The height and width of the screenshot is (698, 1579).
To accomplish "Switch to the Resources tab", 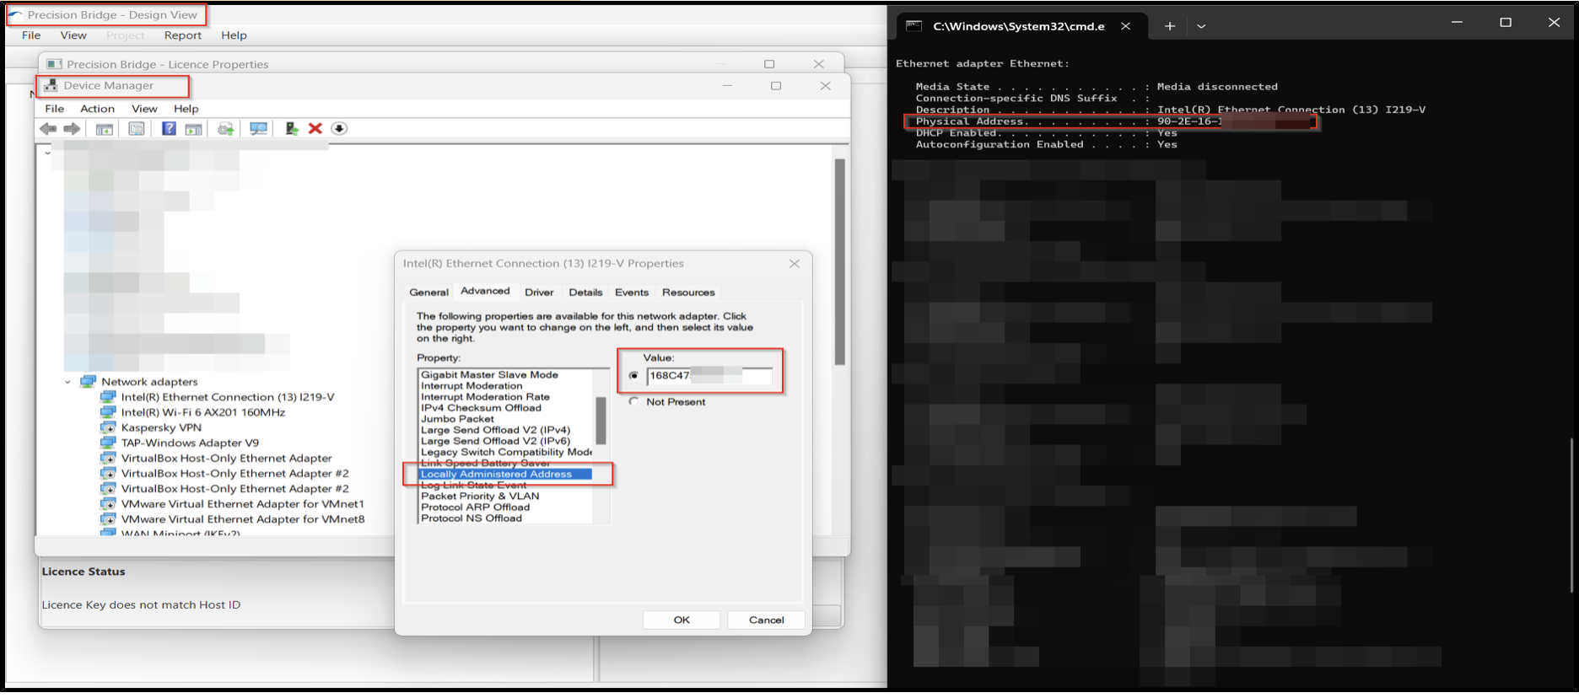I will point(688,293).
